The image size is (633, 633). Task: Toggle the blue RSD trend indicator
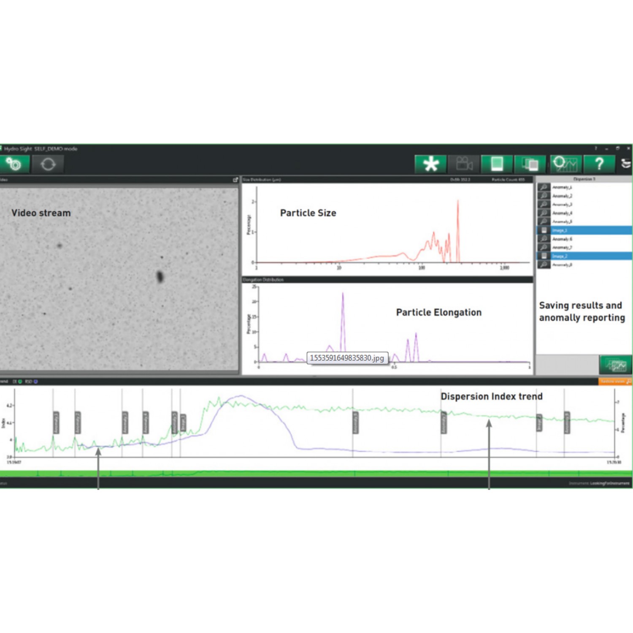[x=35, y=381]
